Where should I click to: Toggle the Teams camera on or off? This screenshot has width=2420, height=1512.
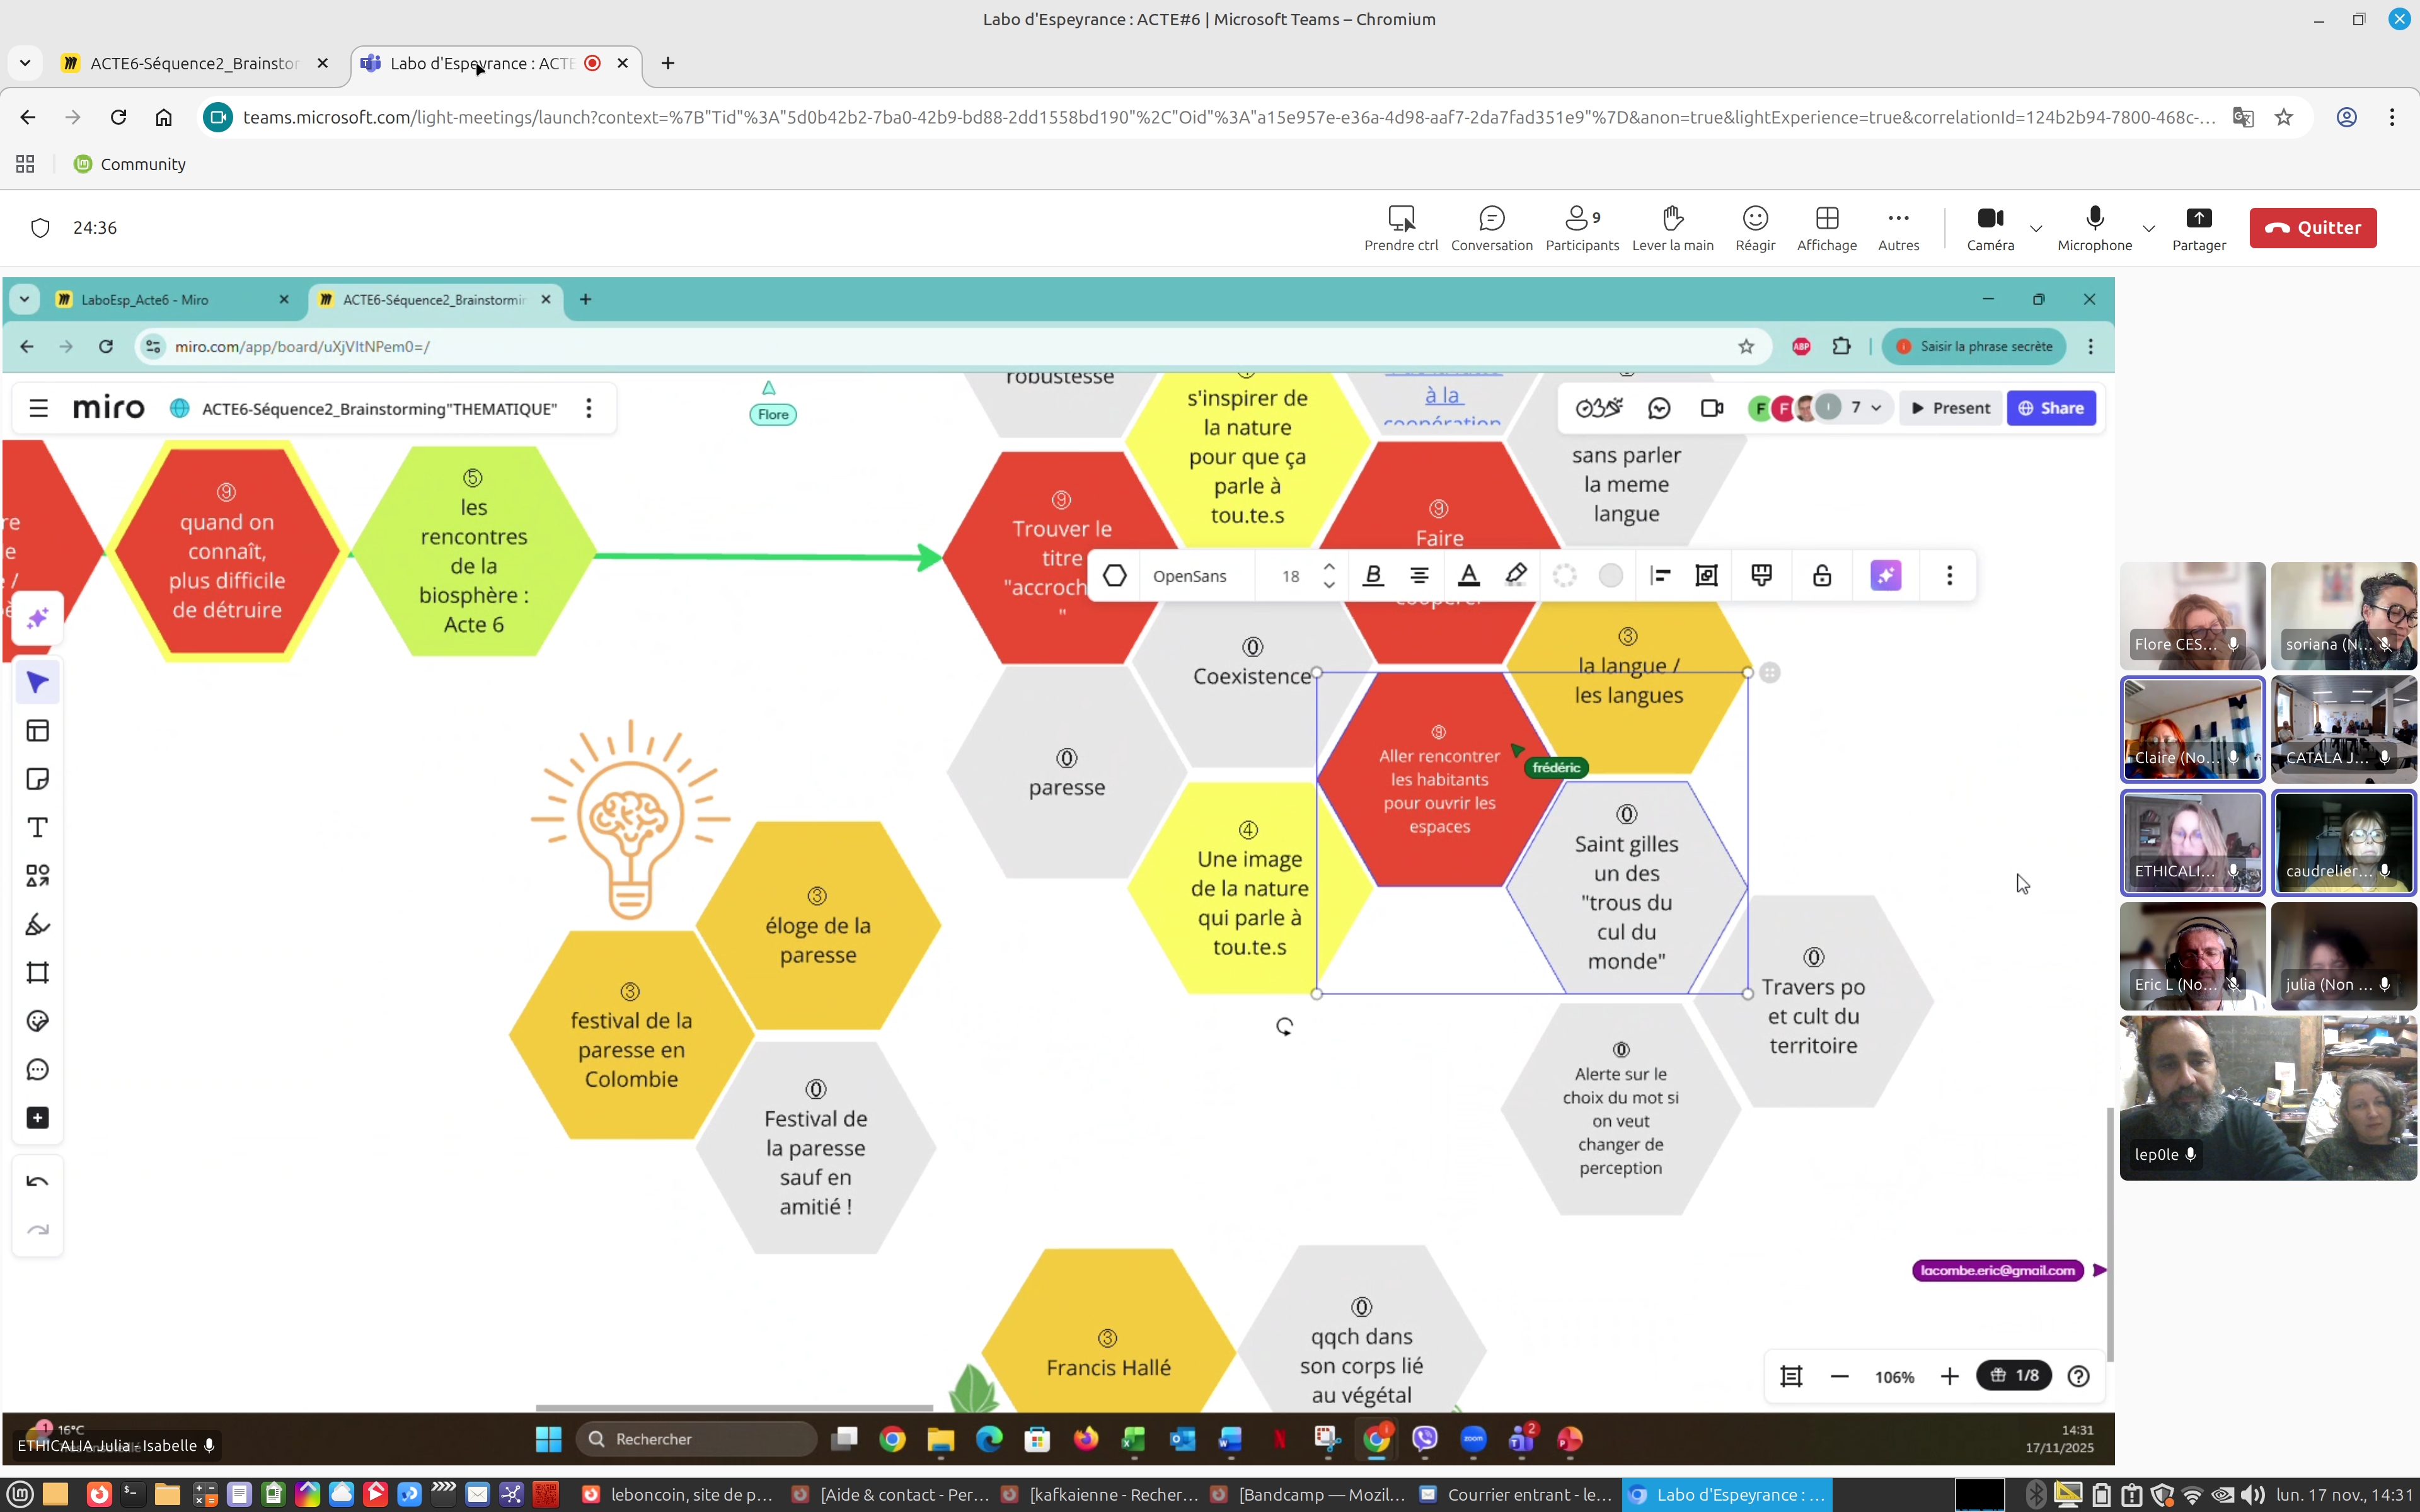pos(1989,228)
